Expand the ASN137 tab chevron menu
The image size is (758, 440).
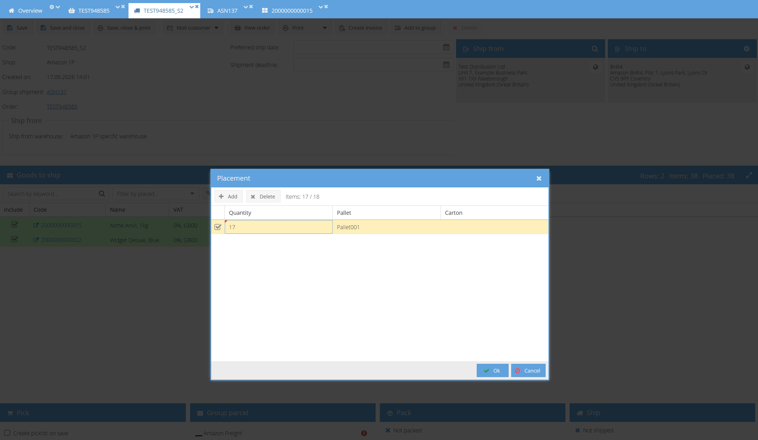(x=246, y=7)
